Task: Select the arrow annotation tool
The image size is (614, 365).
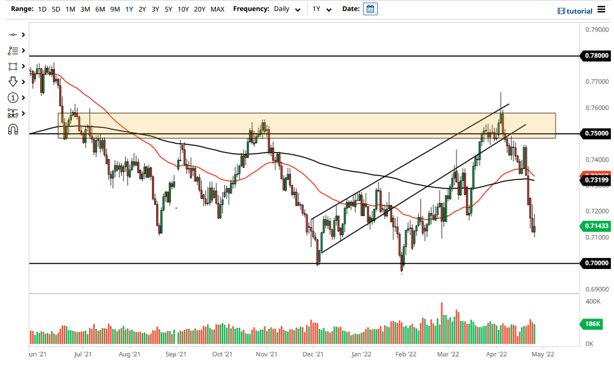Action: 12,81
